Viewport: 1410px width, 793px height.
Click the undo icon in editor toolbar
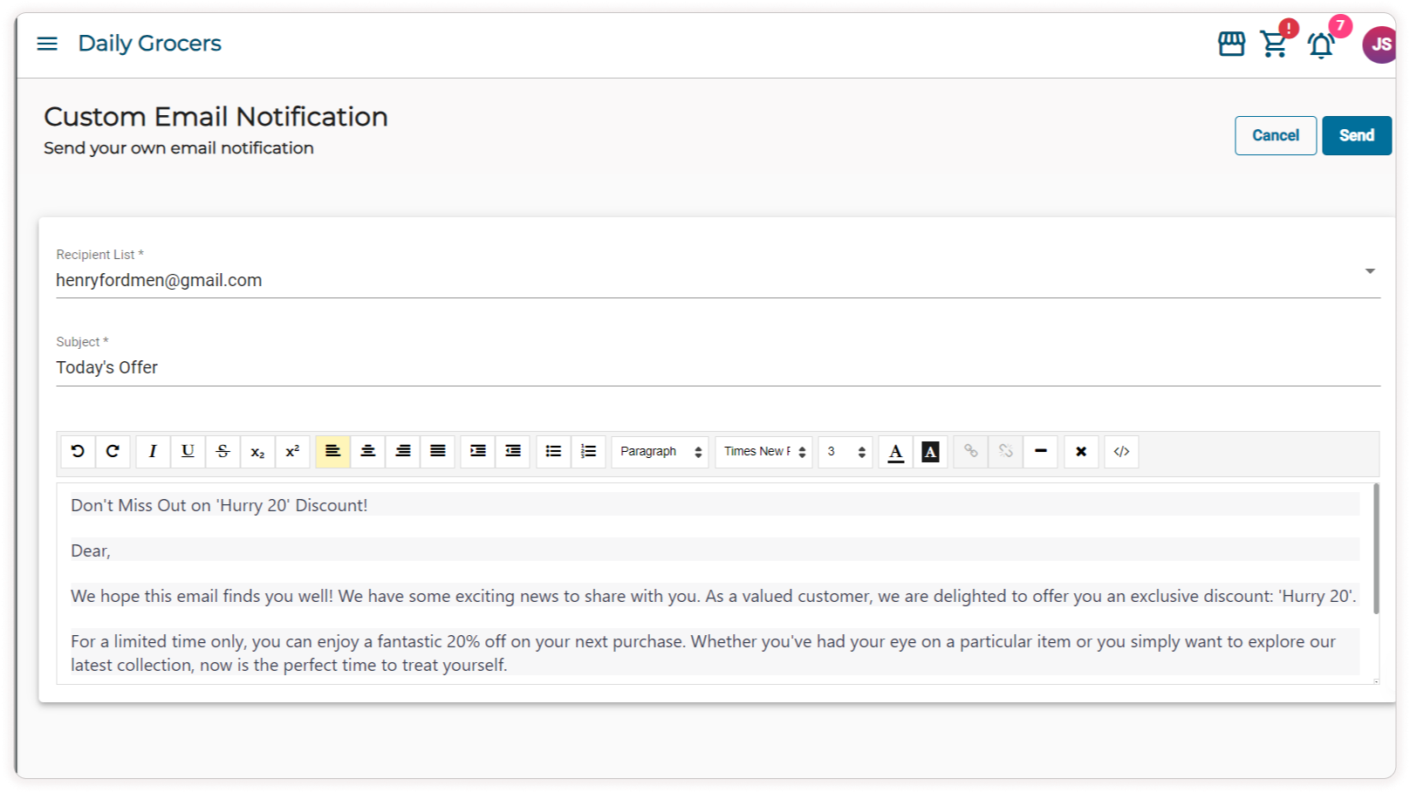click(78, 451)
